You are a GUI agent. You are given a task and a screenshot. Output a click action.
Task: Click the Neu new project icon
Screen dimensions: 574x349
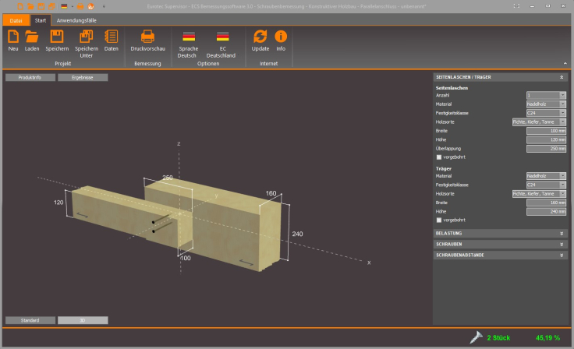(12, 37)
